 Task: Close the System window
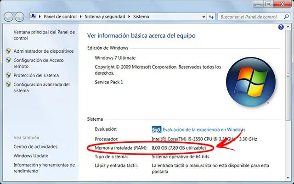coord(282,4)
